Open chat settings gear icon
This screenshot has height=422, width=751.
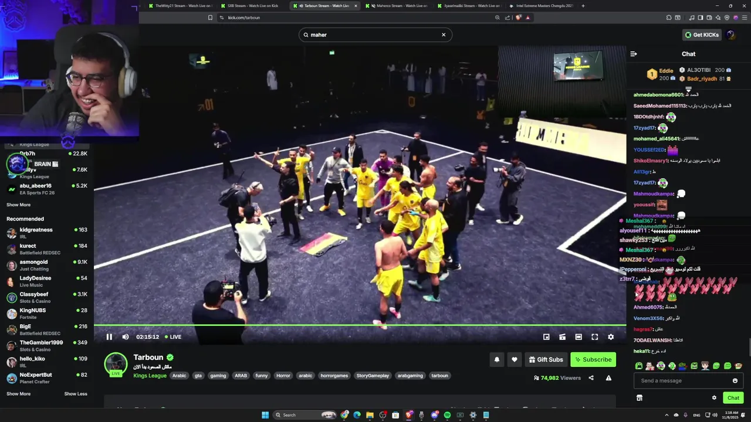pyautogui.click(x=714, y=397)
